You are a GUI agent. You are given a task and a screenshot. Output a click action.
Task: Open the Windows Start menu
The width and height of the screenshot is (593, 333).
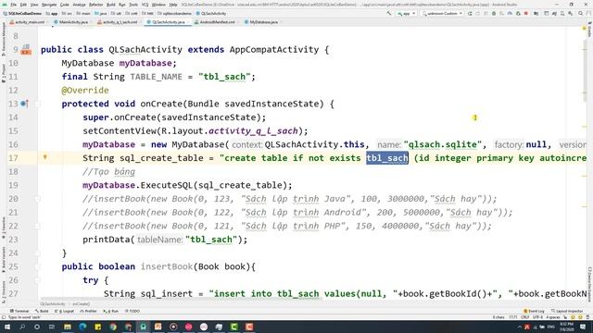[x=7, y=327]
